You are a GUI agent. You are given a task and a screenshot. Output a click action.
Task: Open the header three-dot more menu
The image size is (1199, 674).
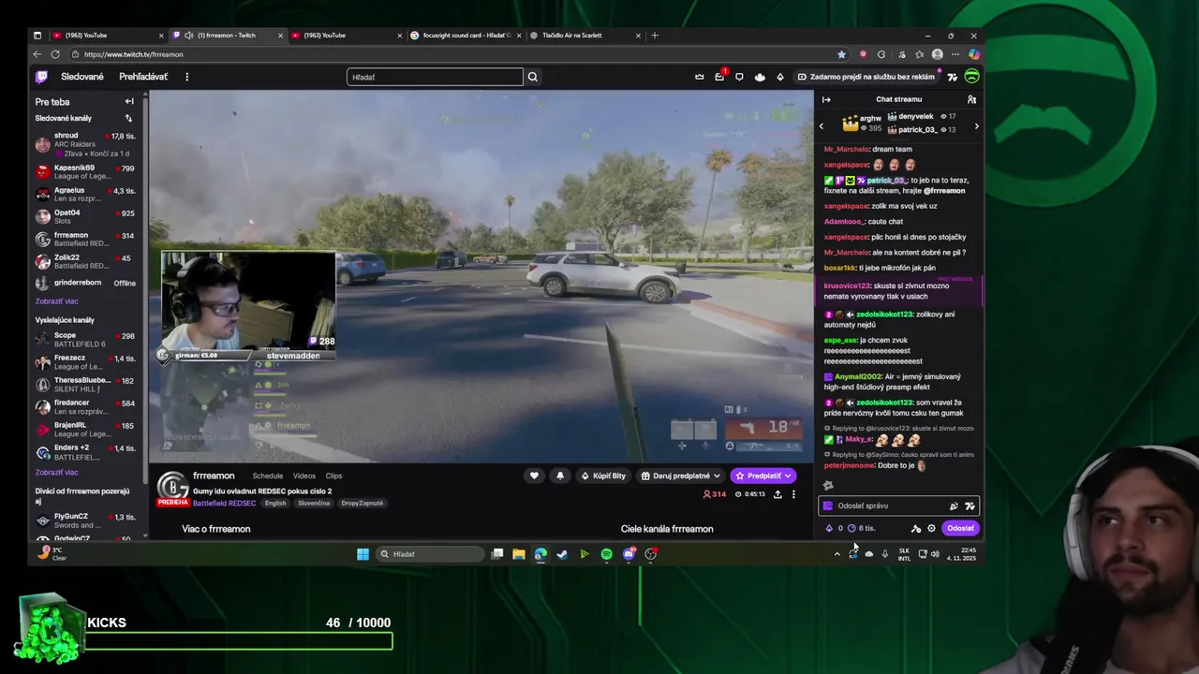(186, 77)
